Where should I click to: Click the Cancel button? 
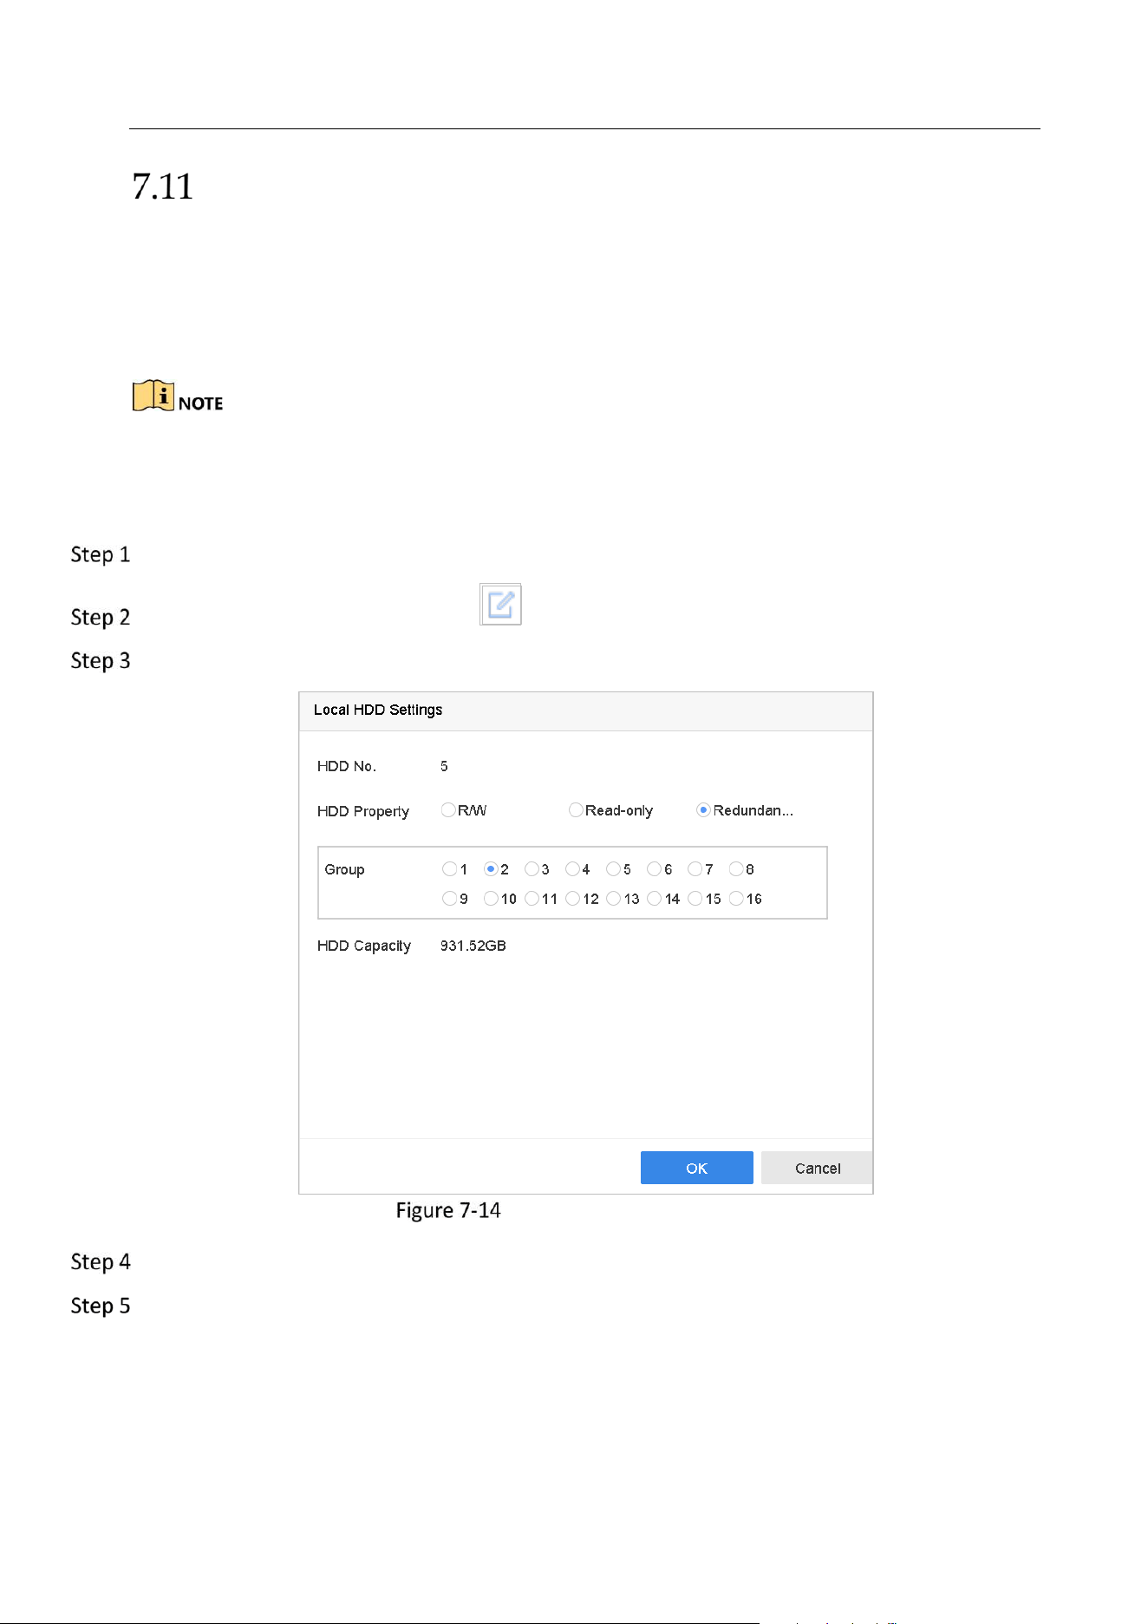coord(817,1168)
